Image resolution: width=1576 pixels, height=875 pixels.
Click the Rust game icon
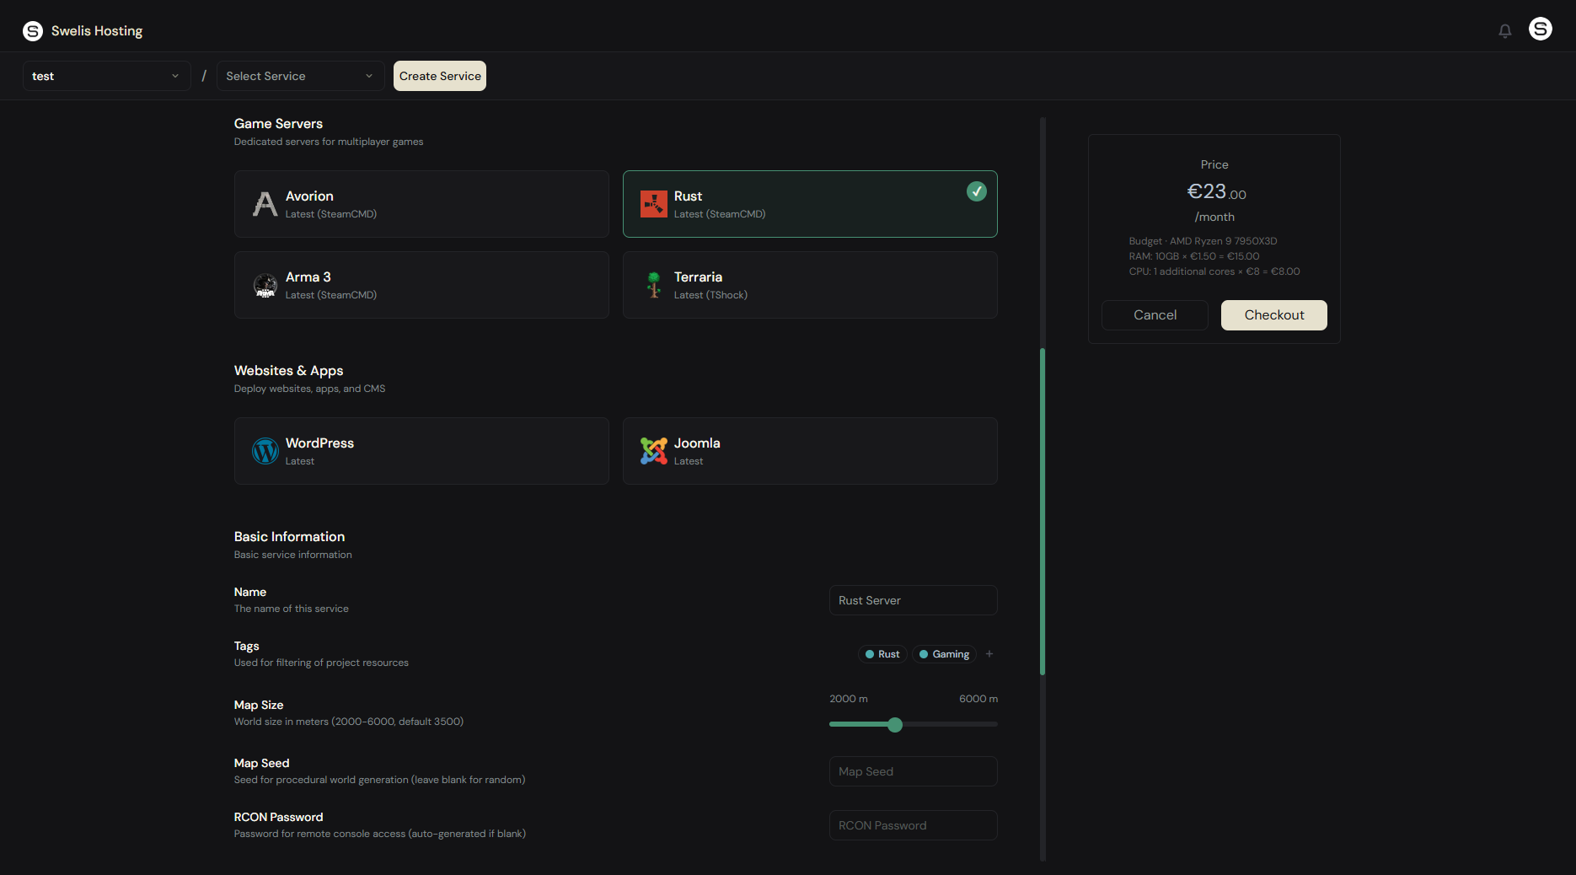click(x=653, y=203)
